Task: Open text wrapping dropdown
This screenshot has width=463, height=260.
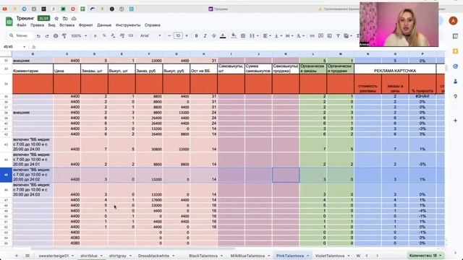Action: point(289,35)
